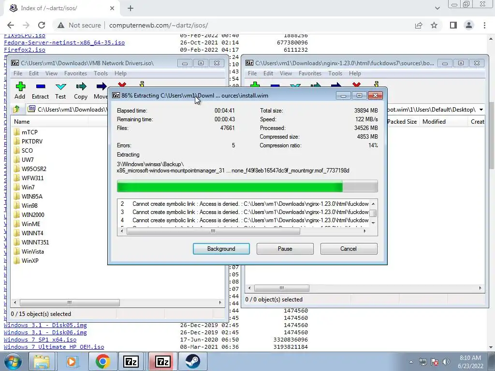This screenshot has width=495, height=371.
Task: Cancel the extraction
Action: click(349, 249)
